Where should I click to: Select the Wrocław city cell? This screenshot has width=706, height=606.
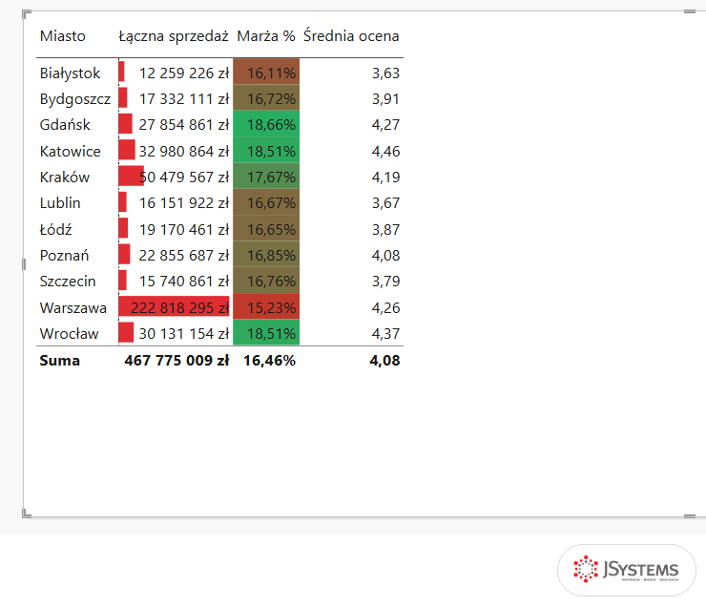coord(69,334)
